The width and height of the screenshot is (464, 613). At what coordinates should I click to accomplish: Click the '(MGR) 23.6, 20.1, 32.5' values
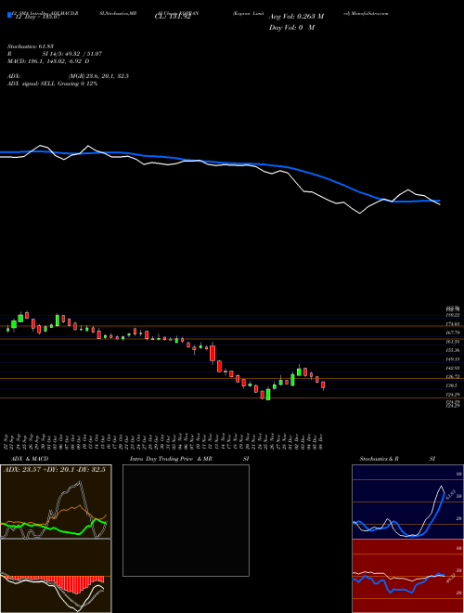98,76
